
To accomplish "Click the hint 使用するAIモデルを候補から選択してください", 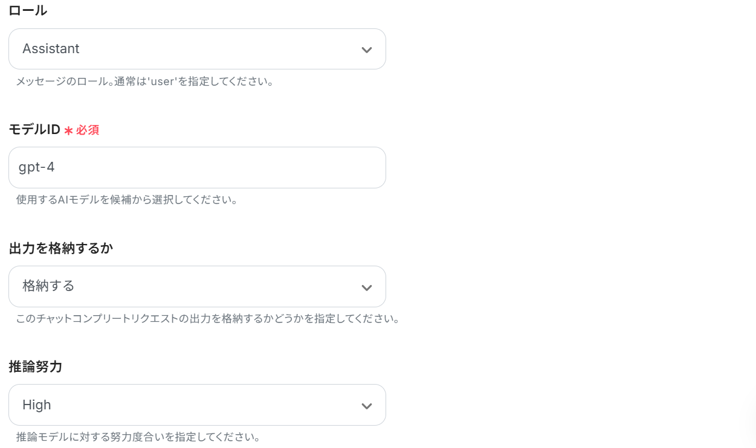I will click(126, 199).
